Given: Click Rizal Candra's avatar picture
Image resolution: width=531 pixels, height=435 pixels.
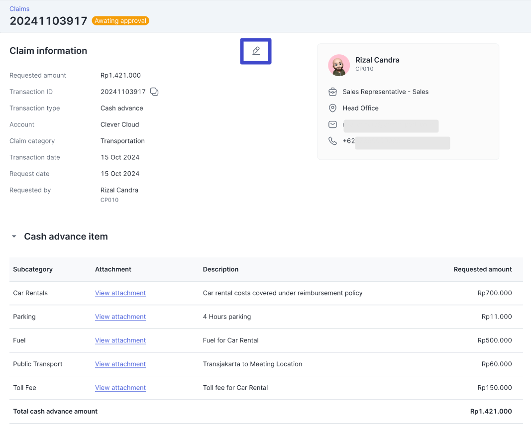Looking at the screenshot, I should tap(338, 65).
